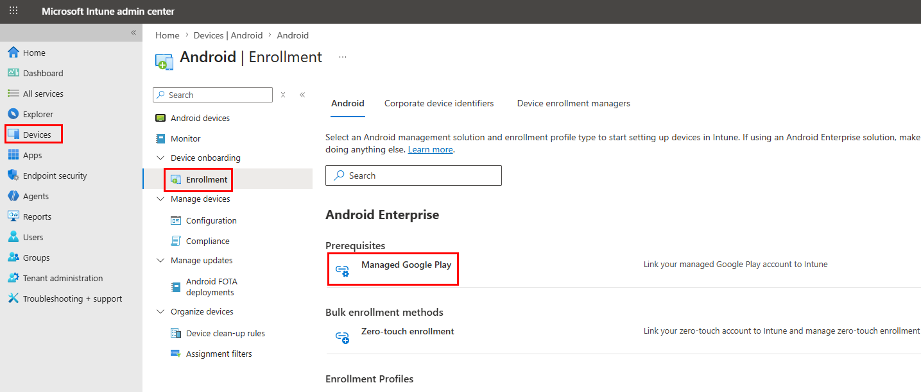Click the Compliance document icon
Image resolution: width=921 pixels, height=392 pixels.
[x=176, y=241]
